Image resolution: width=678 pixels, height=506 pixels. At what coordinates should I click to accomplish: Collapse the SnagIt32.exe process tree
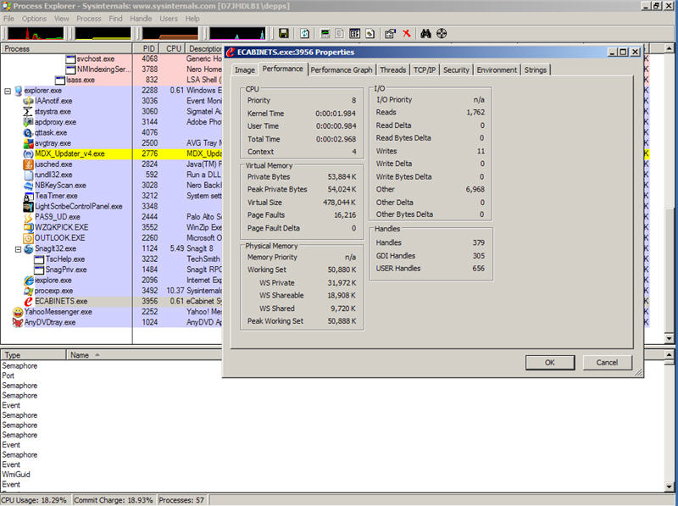click(18, 249)
